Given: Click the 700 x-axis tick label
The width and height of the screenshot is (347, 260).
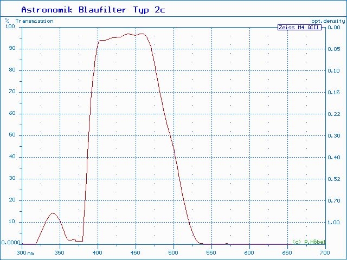Looking at the screenshot, I should click(324, 252).
